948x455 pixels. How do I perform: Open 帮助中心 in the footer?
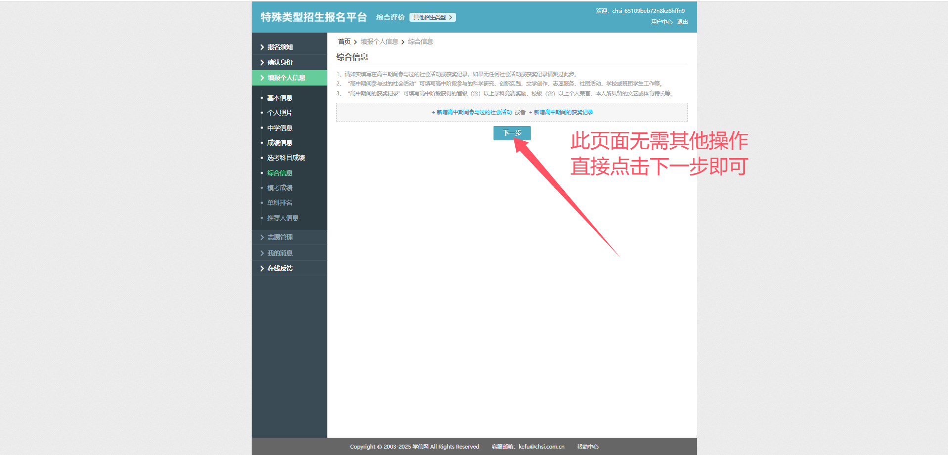[x=587, y=447]
